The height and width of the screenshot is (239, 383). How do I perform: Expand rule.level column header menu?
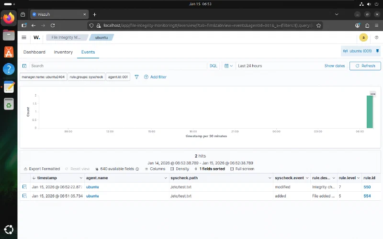(358, 178)
